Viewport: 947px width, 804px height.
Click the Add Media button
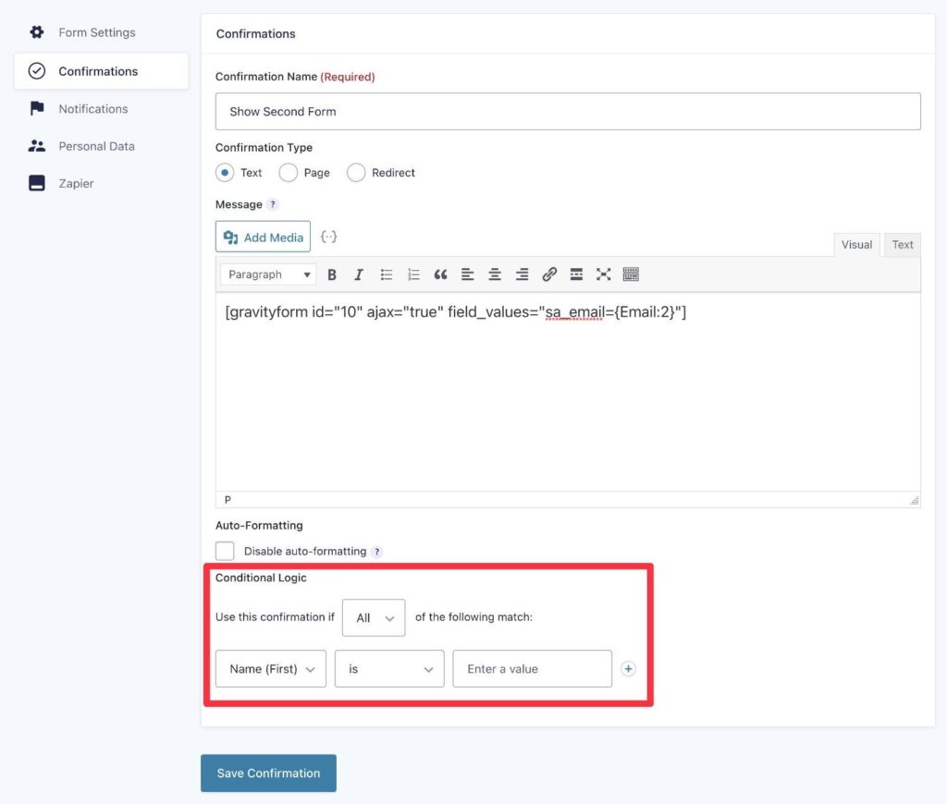coord(263,237)
